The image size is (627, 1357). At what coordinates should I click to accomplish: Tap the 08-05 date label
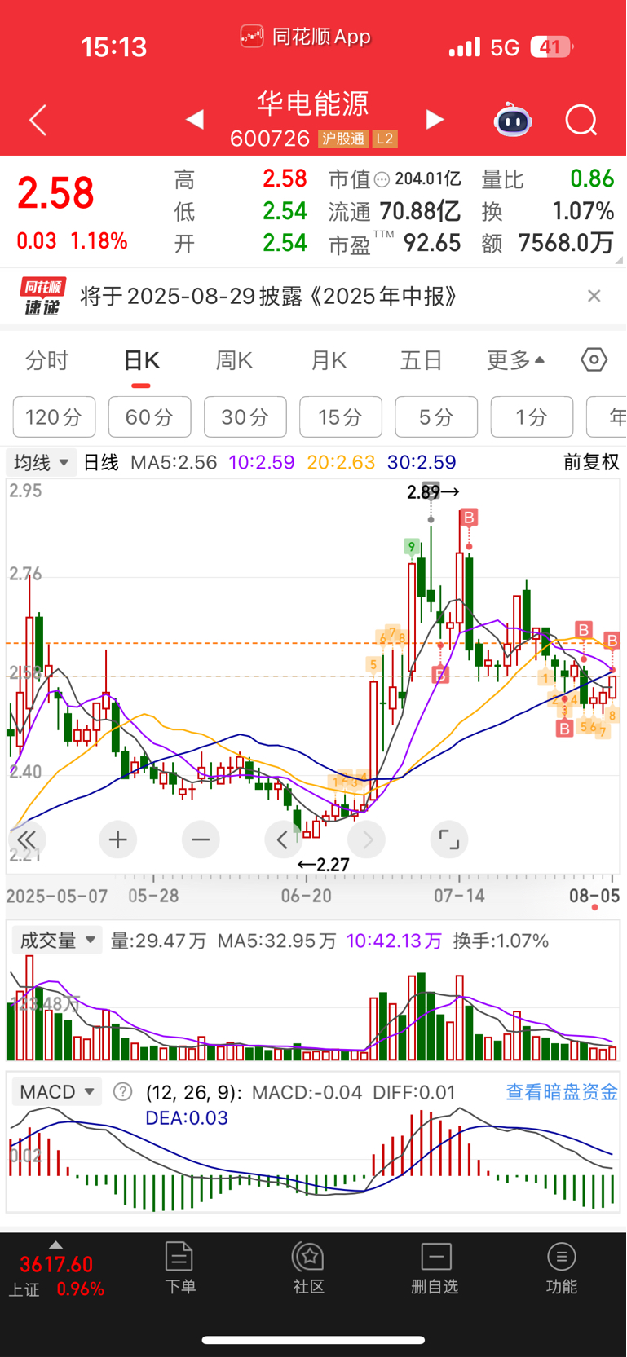click(x=594, y=896)
